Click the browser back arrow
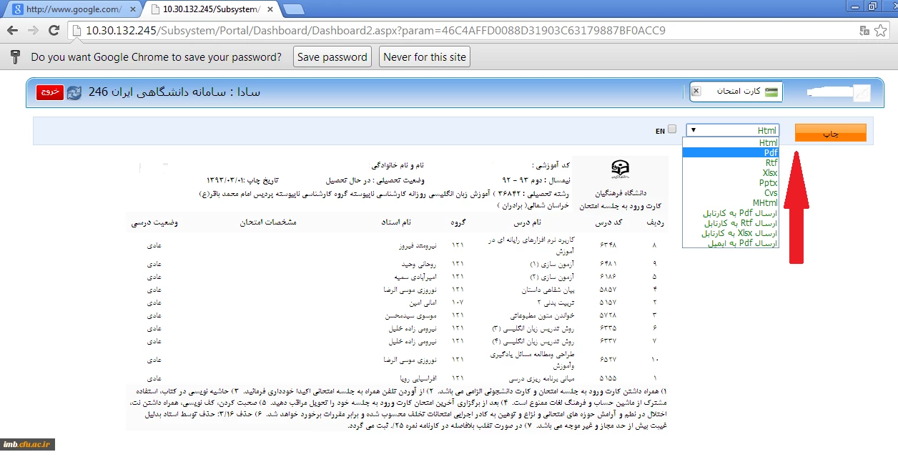 pos(12,31)
